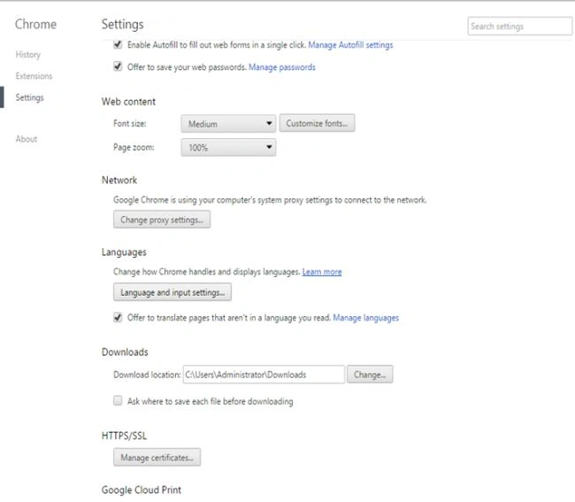Open Language and input settings
This screenshot has height=502, width=575.
click(172, 292)
